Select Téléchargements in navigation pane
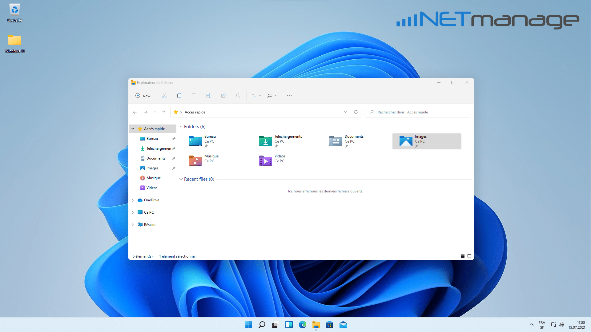This screenshot has width=591, height=332. (156, 148)
